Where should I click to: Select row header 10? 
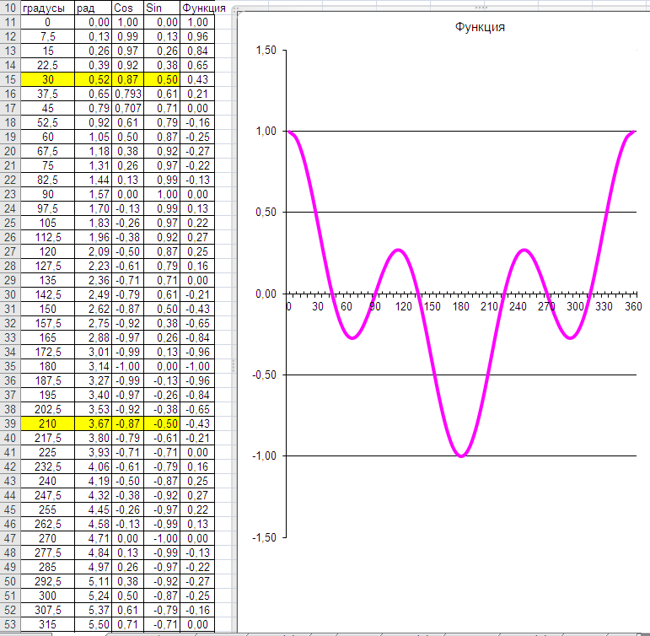(10, 8)
